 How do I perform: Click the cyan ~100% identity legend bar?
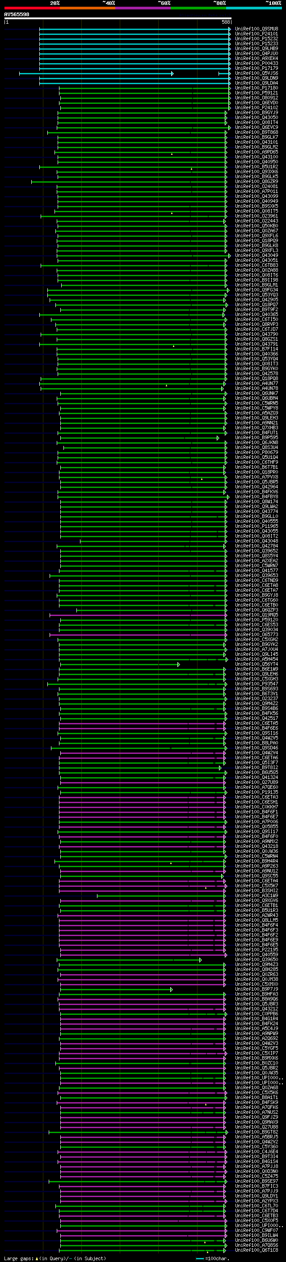point(254,8)
